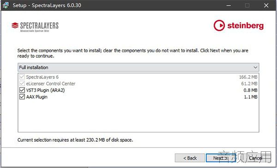Minimize the Setup window

(x=229, y=5)
